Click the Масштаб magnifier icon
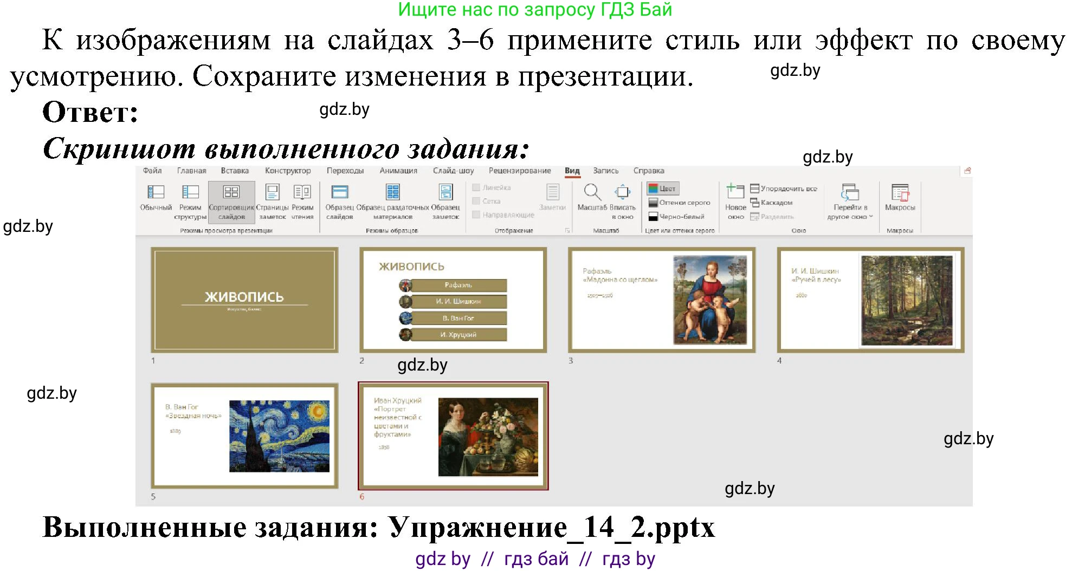The width and height of the screenshot is (1072, 571). [x=592, y=192]
